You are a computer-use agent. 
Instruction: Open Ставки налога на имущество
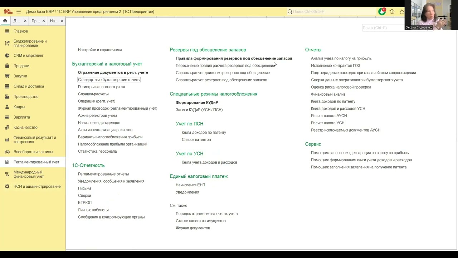(x=201, y=221)
